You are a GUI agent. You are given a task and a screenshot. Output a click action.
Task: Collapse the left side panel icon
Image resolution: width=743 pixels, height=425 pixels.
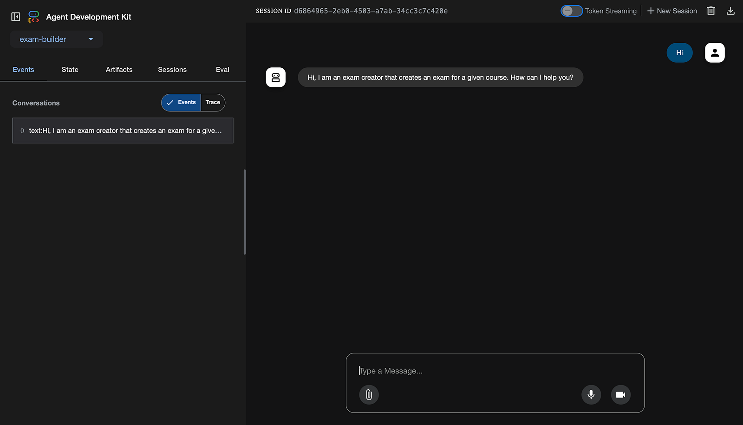pos(16,17)
